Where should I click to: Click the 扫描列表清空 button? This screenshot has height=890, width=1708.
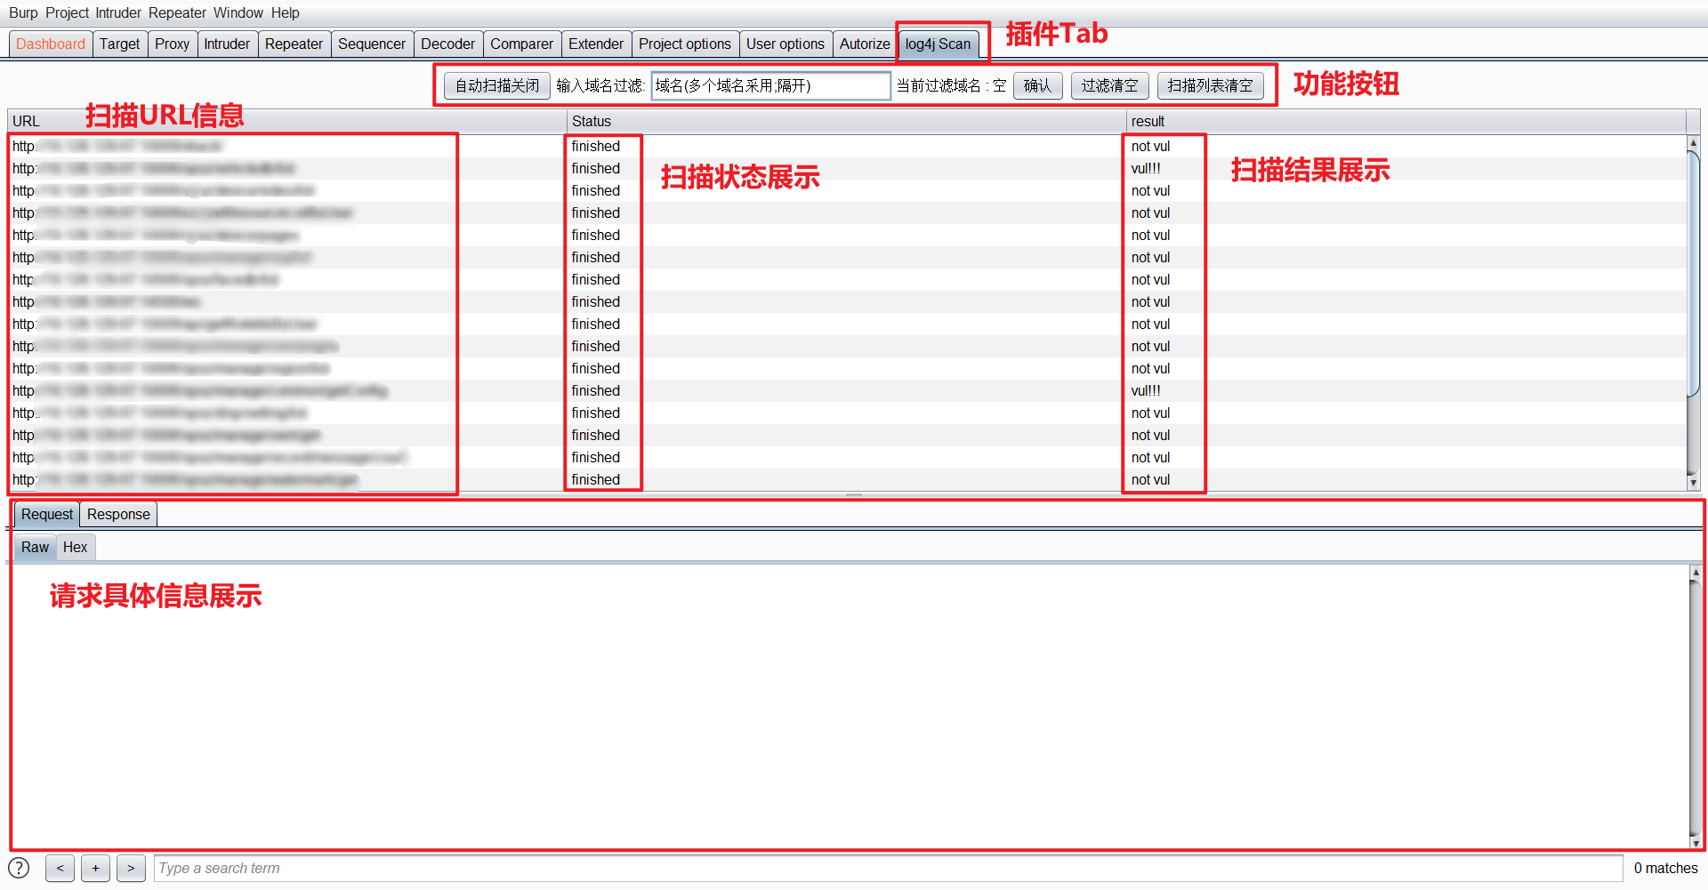1211,86
